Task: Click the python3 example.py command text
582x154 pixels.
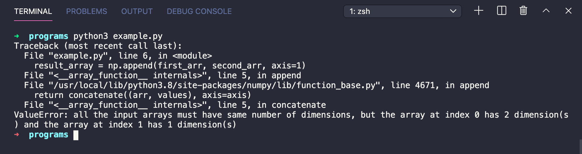Action: tap(118, 36)
